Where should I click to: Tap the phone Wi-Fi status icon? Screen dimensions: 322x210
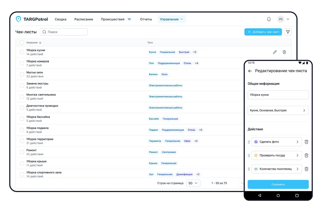coord(300,63)
